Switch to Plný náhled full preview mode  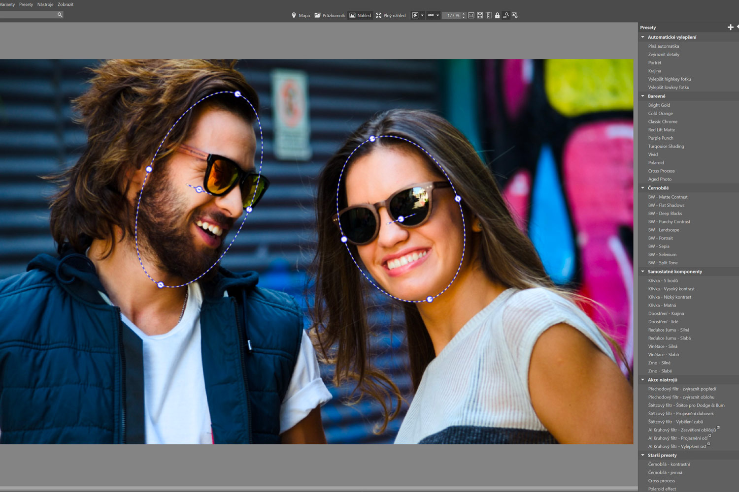391,16
